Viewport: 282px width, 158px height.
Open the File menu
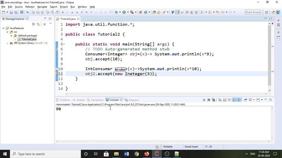3,7
